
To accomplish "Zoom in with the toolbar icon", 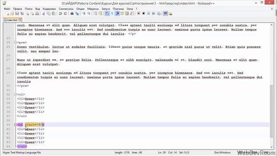I will click(x=84, y=13).
